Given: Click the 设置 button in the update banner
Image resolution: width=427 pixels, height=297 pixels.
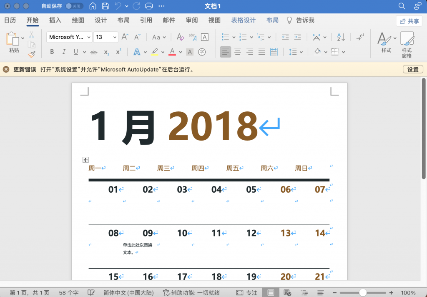Looking at the screenshot, I should coord(412,69).
